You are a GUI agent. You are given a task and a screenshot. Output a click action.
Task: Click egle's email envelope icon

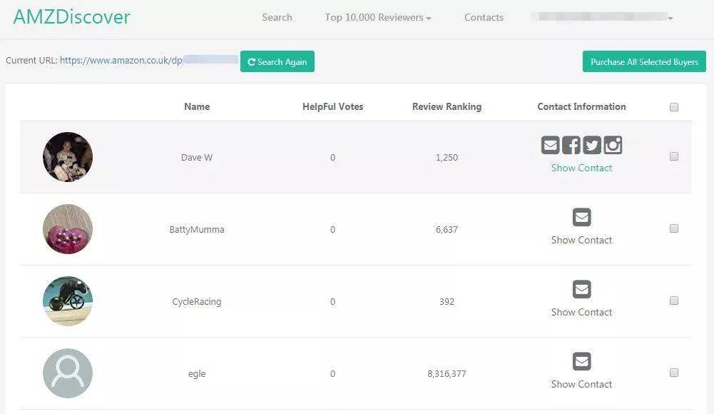[581, 361]
